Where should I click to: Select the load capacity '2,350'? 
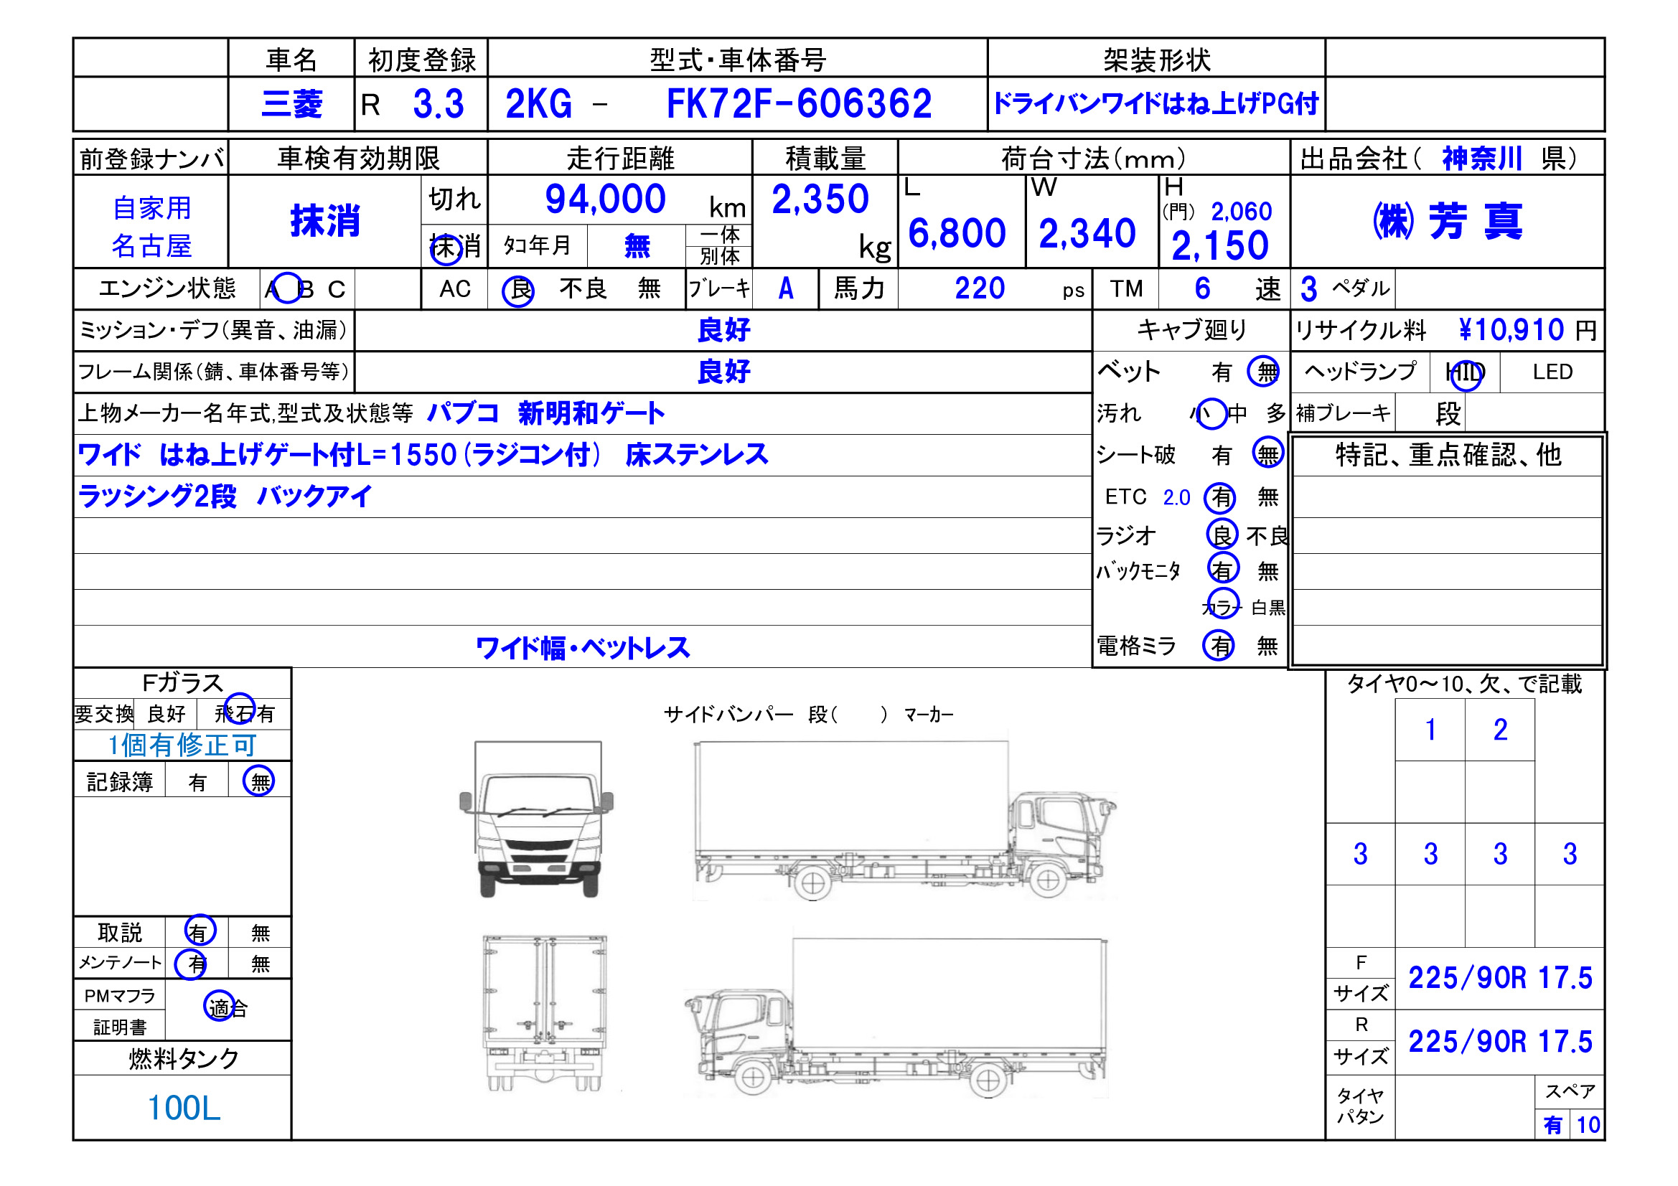pos(820,199)
